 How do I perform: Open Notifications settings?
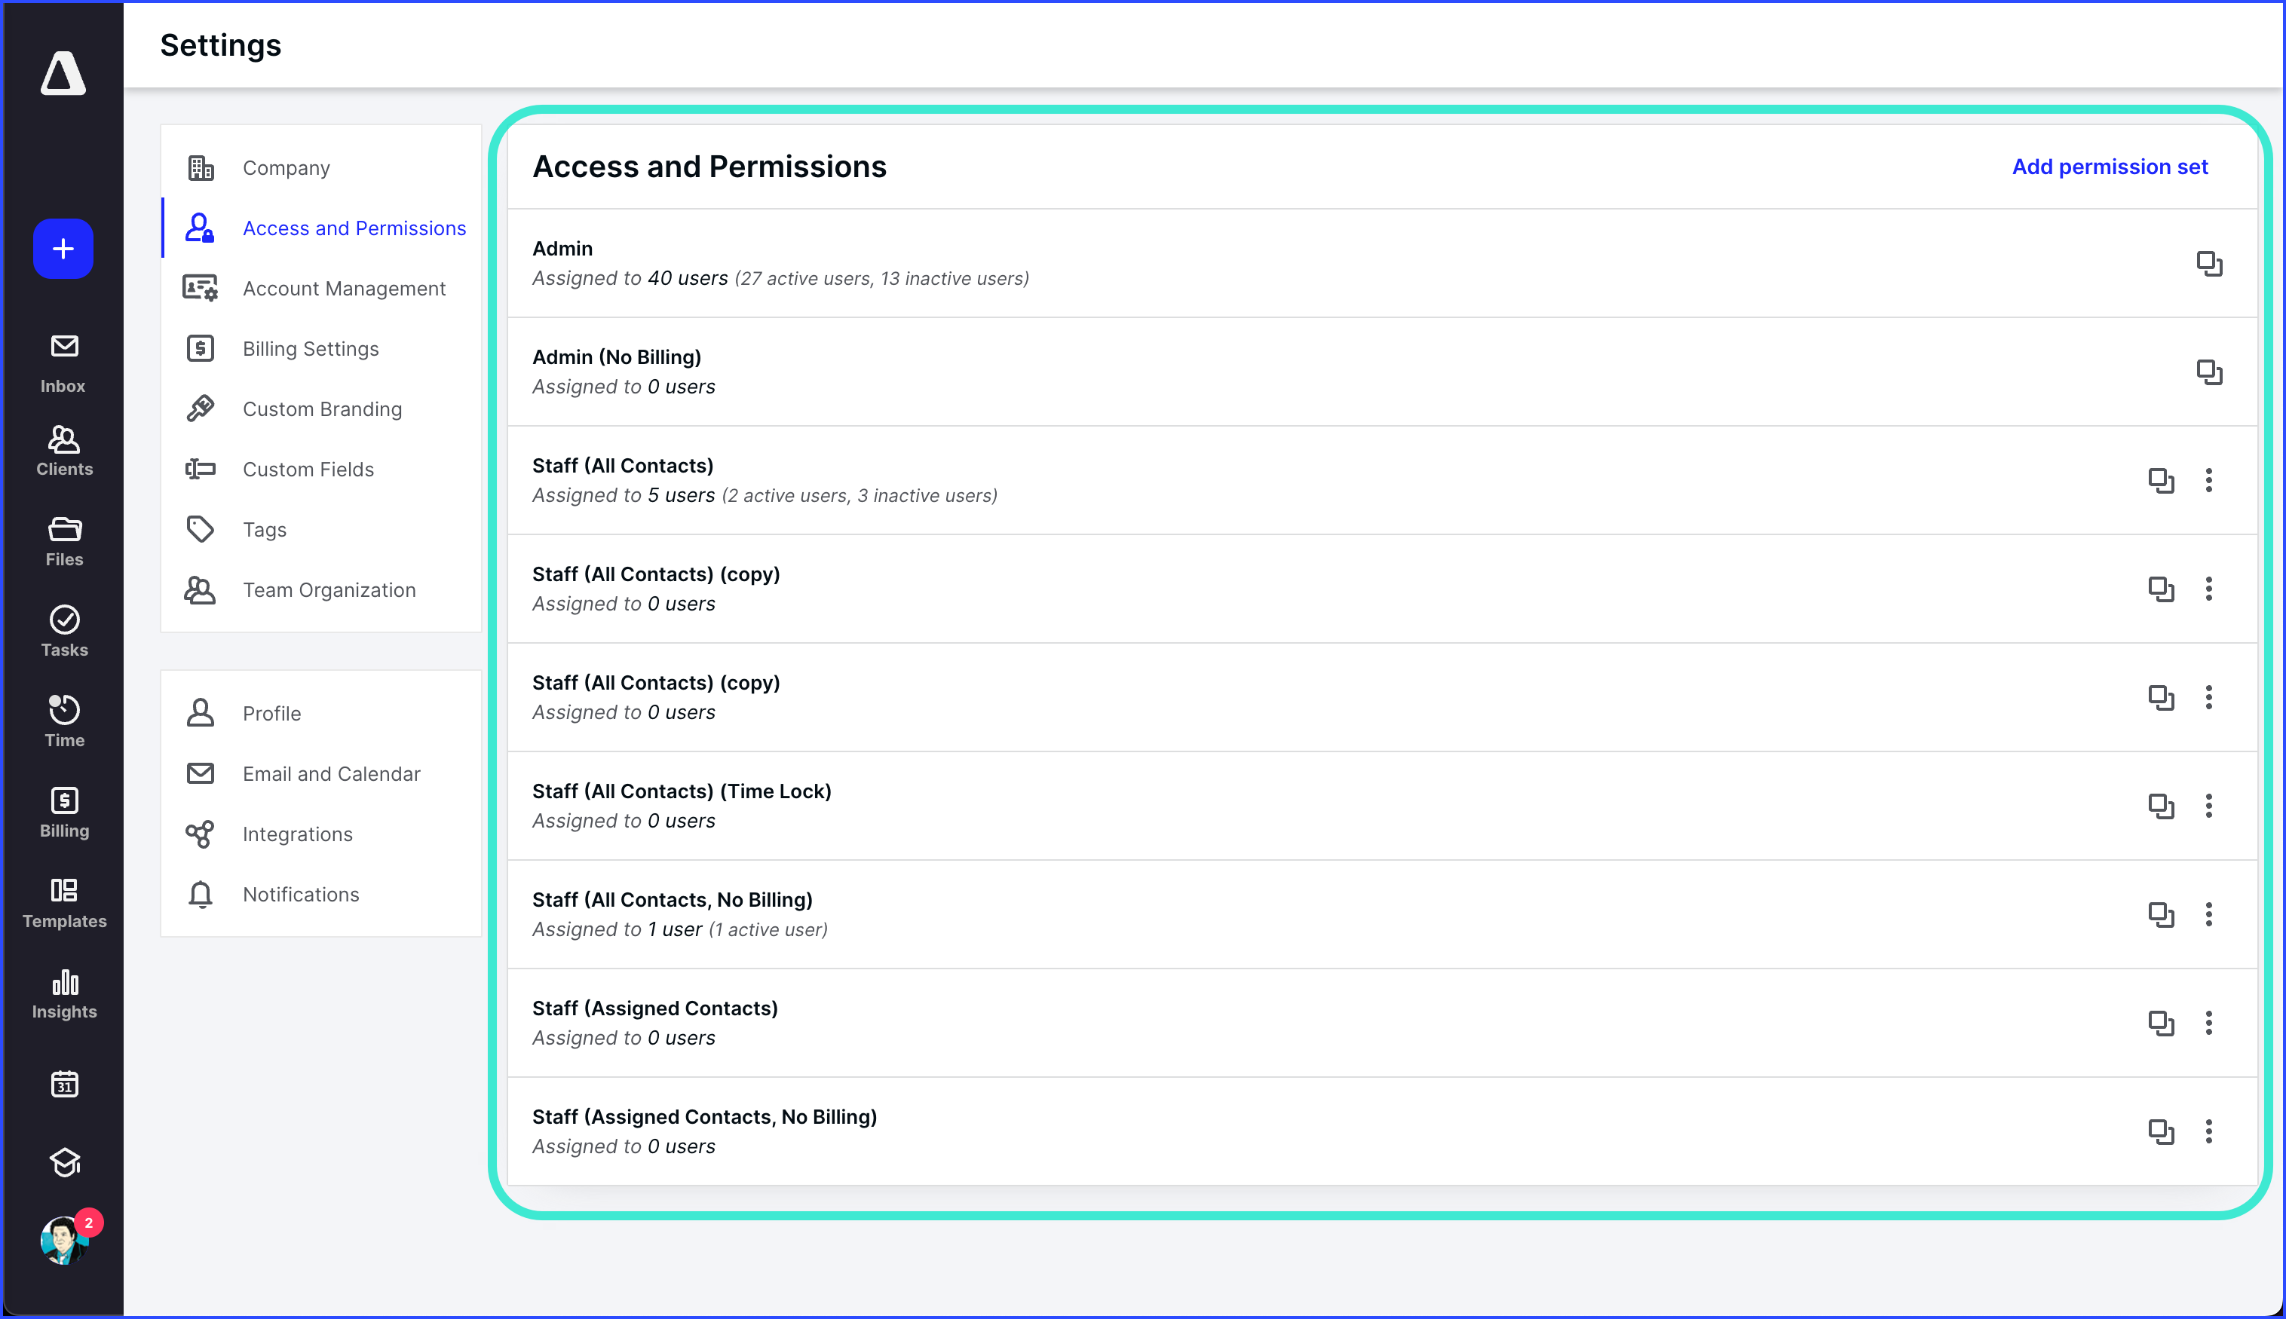click(301, 894)
